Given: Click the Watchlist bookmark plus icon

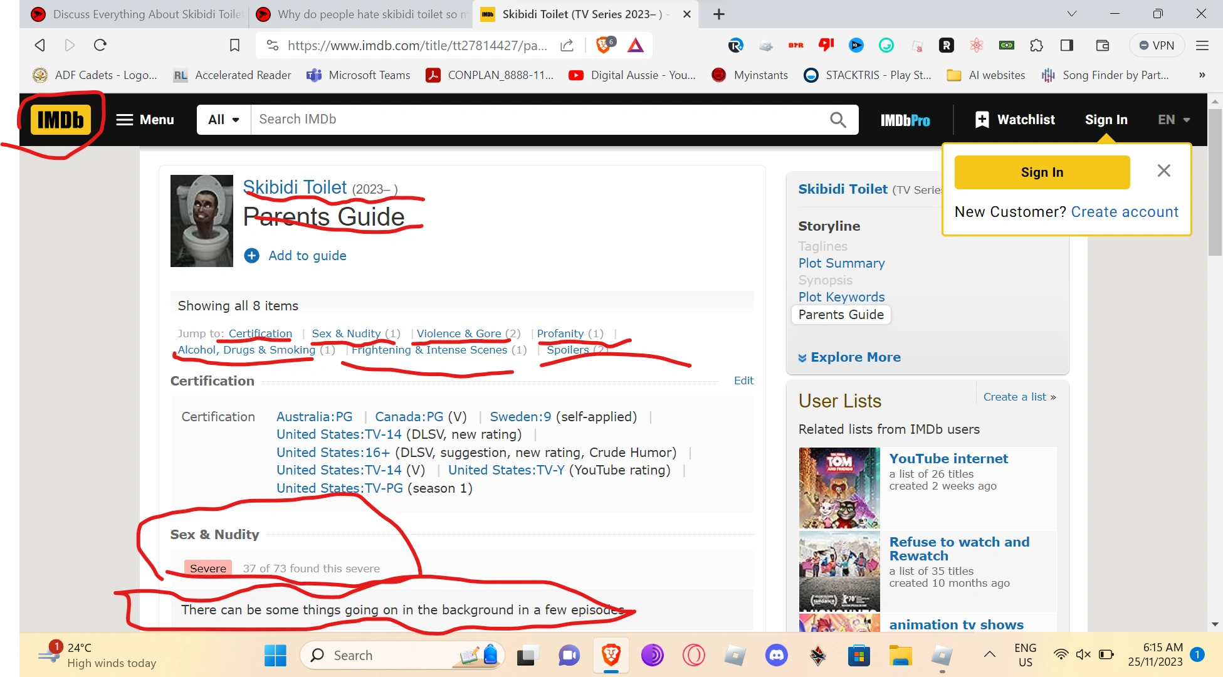Looking at the screenshot, I should (x=982, y=119).
